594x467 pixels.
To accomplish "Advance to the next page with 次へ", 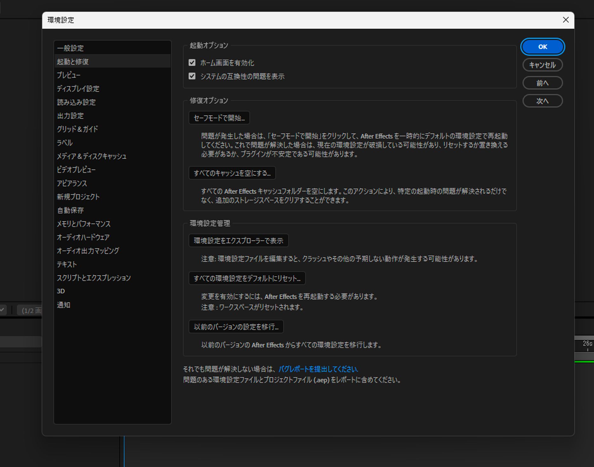I will coord(542,101).
